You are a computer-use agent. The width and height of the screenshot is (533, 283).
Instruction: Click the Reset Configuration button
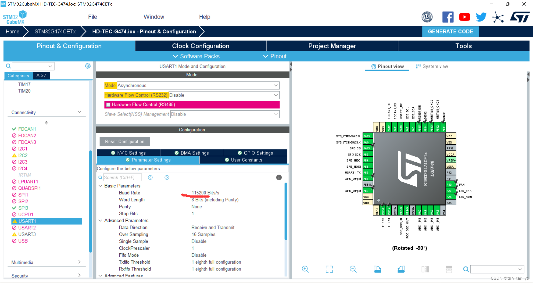[x=125, y=141]
